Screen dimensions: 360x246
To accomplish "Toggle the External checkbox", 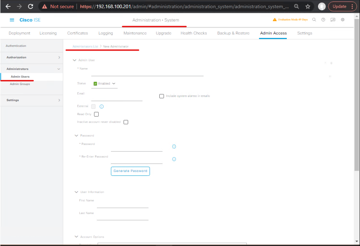I will tap(93, 107).
